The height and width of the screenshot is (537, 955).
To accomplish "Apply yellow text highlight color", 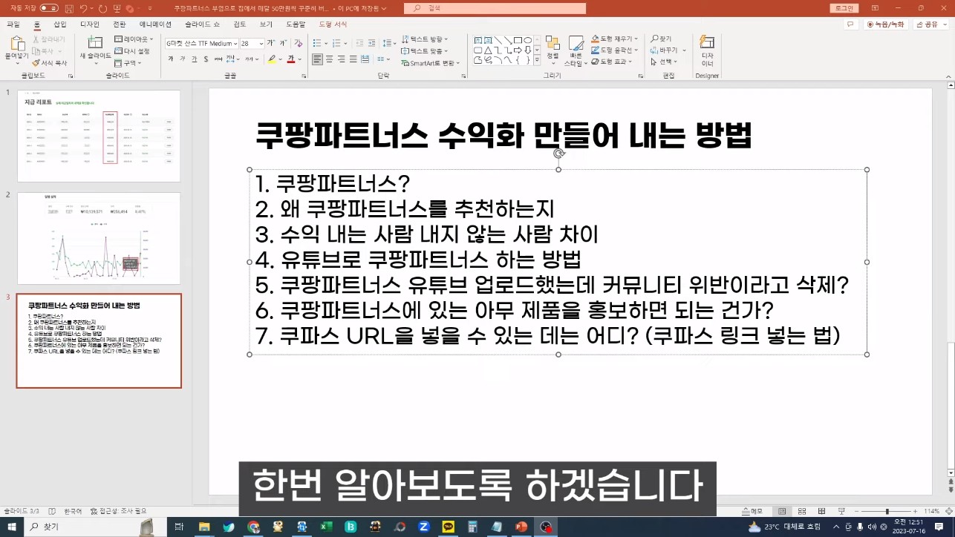I will (x=272, y=59).
